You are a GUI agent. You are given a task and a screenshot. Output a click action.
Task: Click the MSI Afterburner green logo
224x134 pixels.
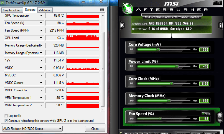point(128,9)
